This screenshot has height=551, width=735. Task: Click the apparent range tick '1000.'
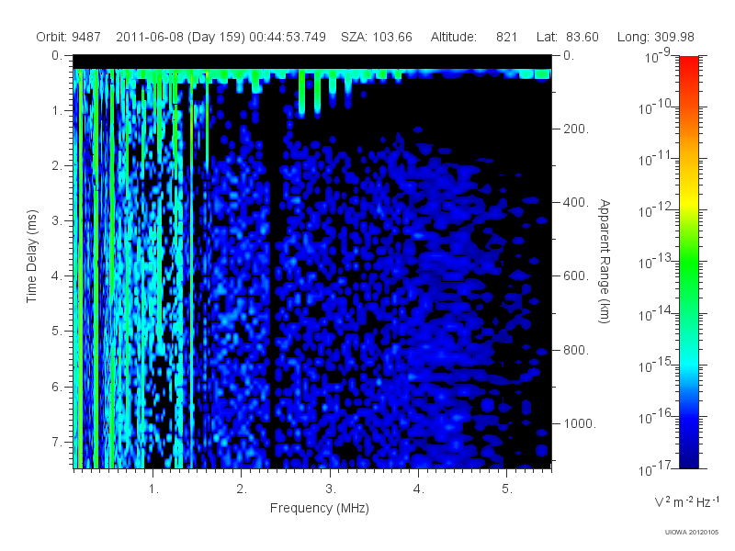(x=580, y=423)
